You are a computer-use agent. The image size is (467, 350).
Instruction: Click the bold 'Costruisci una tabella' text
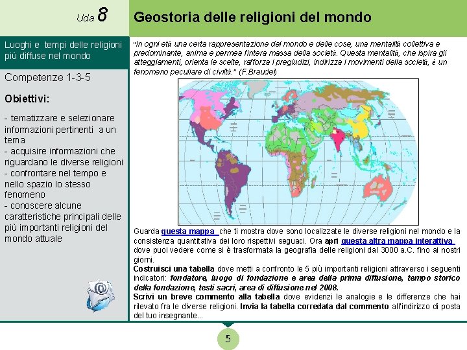coord(174,269)
